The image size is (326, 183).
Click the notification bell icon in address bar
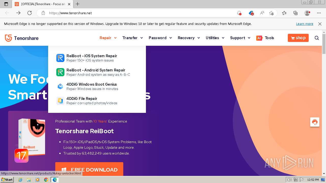239,13
